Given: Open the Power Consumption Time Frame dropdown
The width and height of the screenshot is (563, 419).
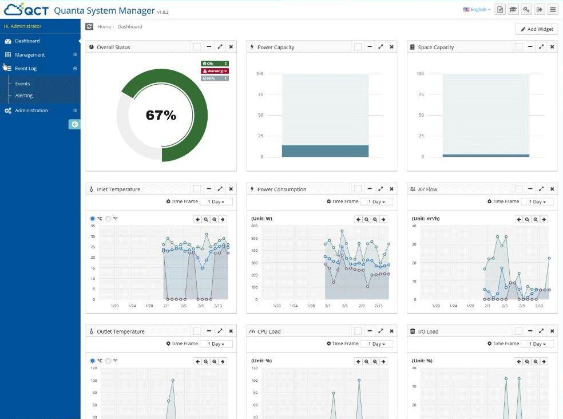Looking at the screenshot, I should click(376, 202).
